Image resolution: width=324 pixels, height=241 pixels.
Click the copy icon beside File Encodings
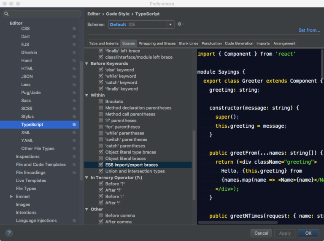tap(74, 173)
